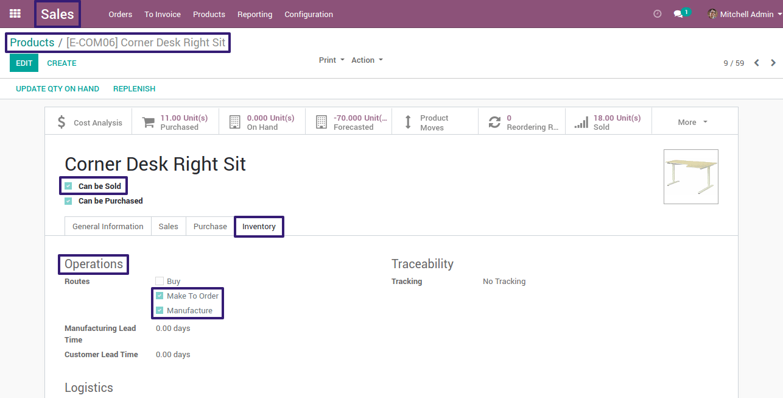The image size is (783, 398).
Task: Open the Print dropdown
Action: [331, 60]
